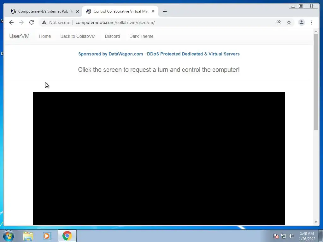
Task: Bookmark this page with the star icon
Action: pos(289,22)
